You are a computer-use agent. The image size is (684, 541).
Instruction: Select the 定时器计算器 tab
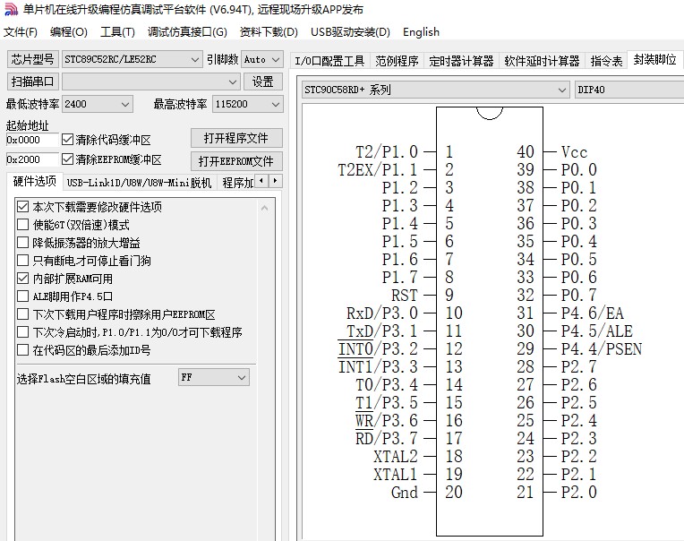click(461, 61)
